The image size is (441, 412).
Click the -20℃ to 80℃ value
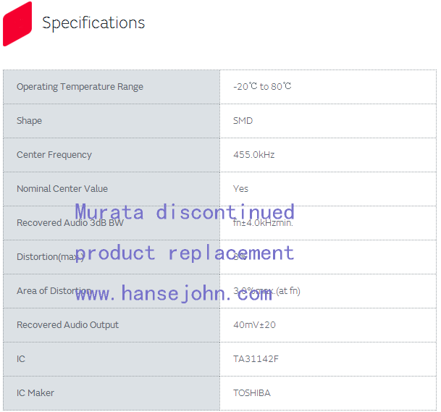262,87
